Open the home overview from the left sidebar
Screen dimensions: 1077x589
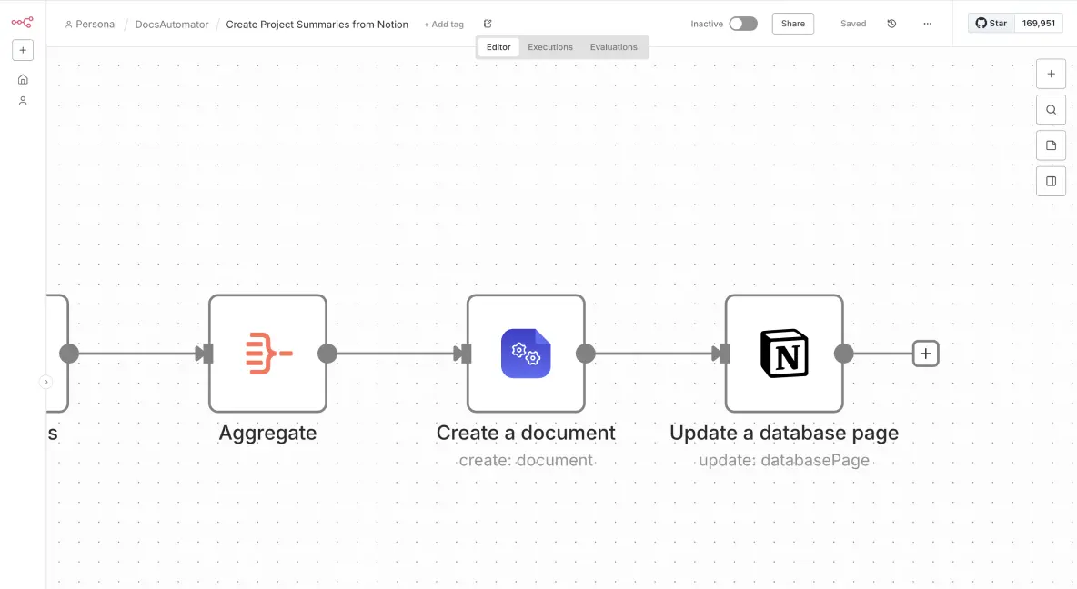22,79
